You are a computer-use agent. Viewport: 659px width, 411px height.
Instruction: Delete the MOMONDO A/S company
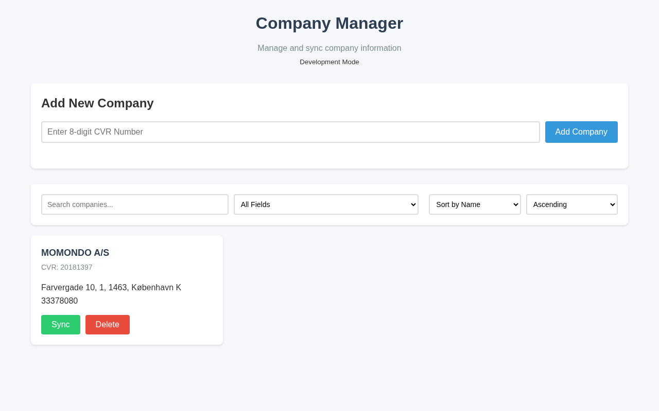tap(108, 325)
